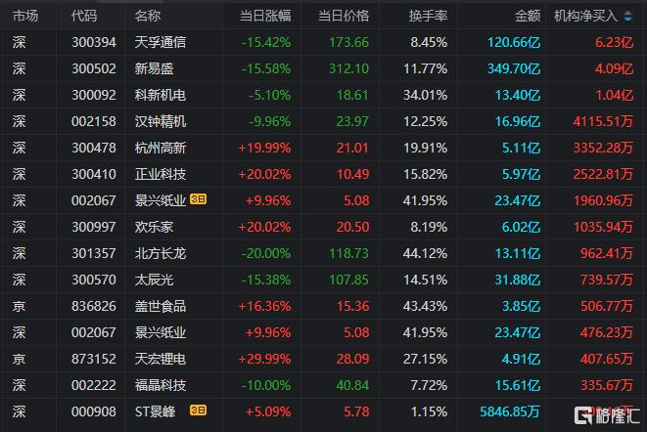Open stock 天孚通信 row
The width and height of the screenshot is (647, 432).
pyautogui.click(x=323, y=42)
